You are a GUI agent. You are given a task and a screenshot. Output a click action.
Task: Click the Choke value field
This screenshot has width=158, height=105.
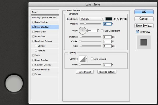[x=107, y=41]
